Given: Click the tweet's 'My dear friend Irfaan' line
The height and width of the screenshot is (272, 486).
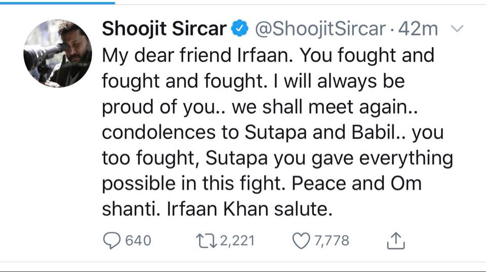Looking at the screenshot, I should (268, 55).
